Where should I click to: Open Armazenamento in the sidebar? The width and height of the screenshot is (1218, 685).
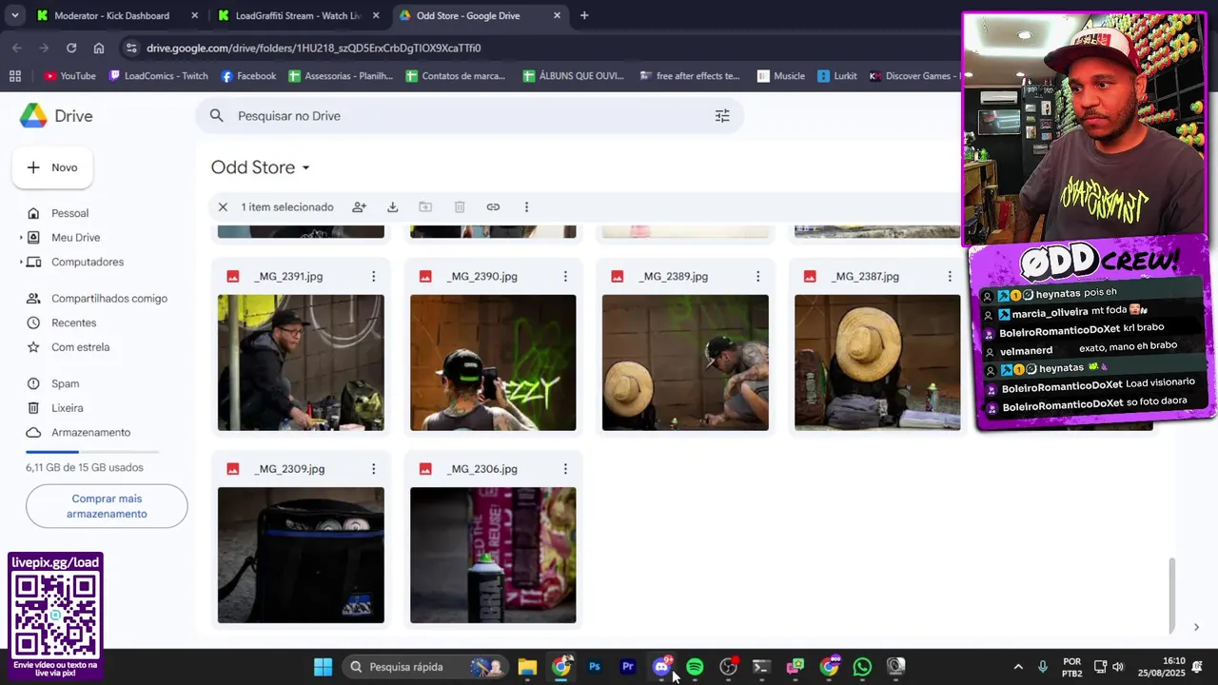pyautogui.click(x=91, y=432)
